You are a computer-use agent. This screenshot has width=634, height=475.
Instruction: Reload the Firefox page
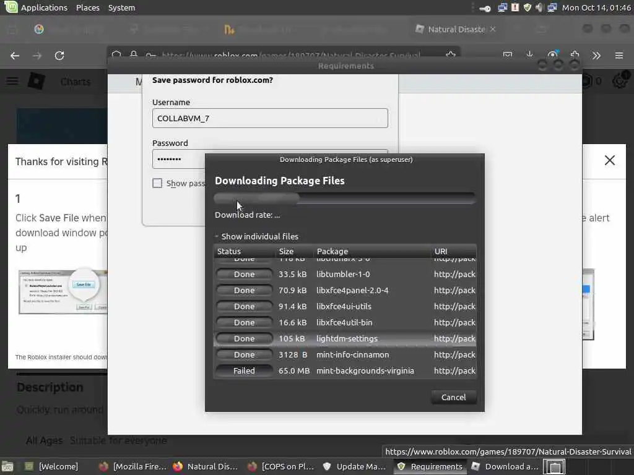tap(59, 55)
